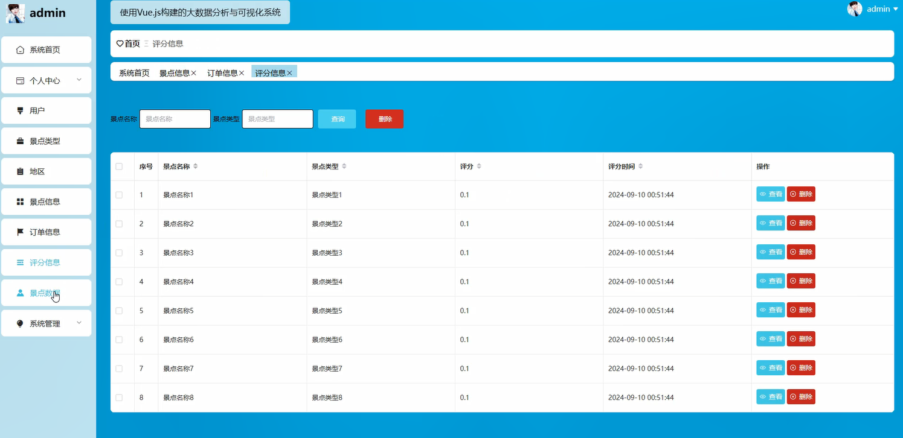The width and height of the screenshot is (903, 438).
Task: Click the flag icon beside 订单信息
Action: coord(20,232)
